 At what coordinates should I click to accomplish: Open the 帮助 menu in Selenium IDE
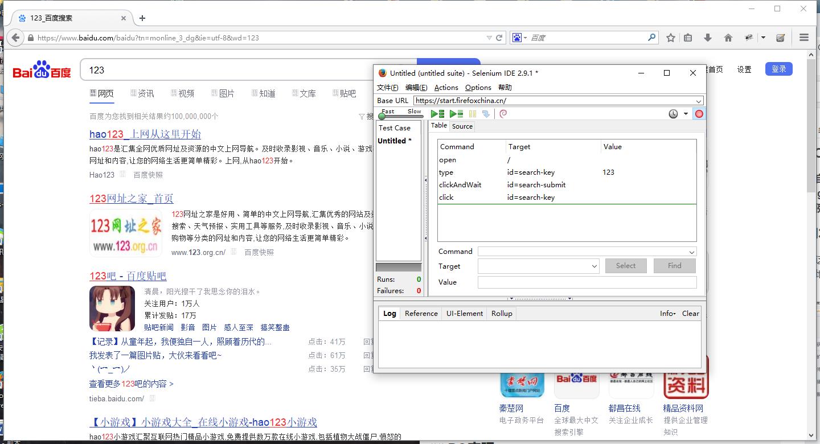(505, 88)
